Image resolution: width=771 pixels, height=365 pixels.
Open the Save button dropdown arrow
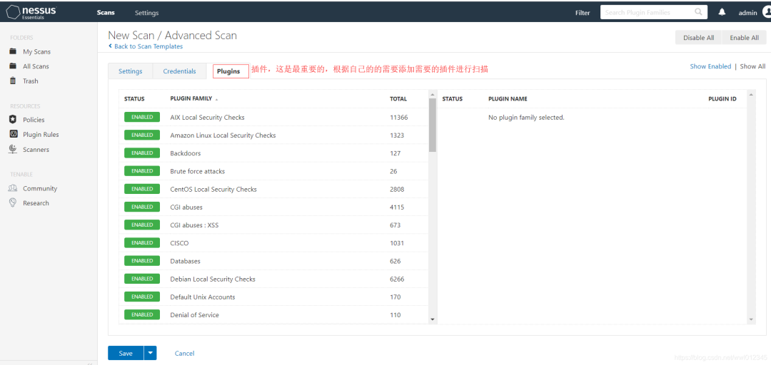tap(151, 353)
